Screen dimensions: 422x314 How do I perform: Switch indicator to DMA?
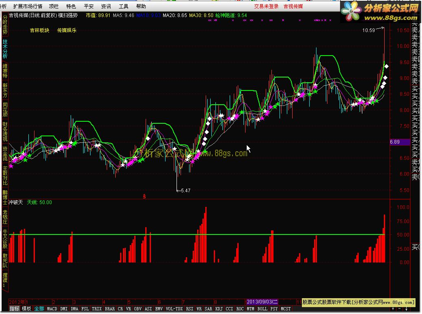(x=75, y=309)
